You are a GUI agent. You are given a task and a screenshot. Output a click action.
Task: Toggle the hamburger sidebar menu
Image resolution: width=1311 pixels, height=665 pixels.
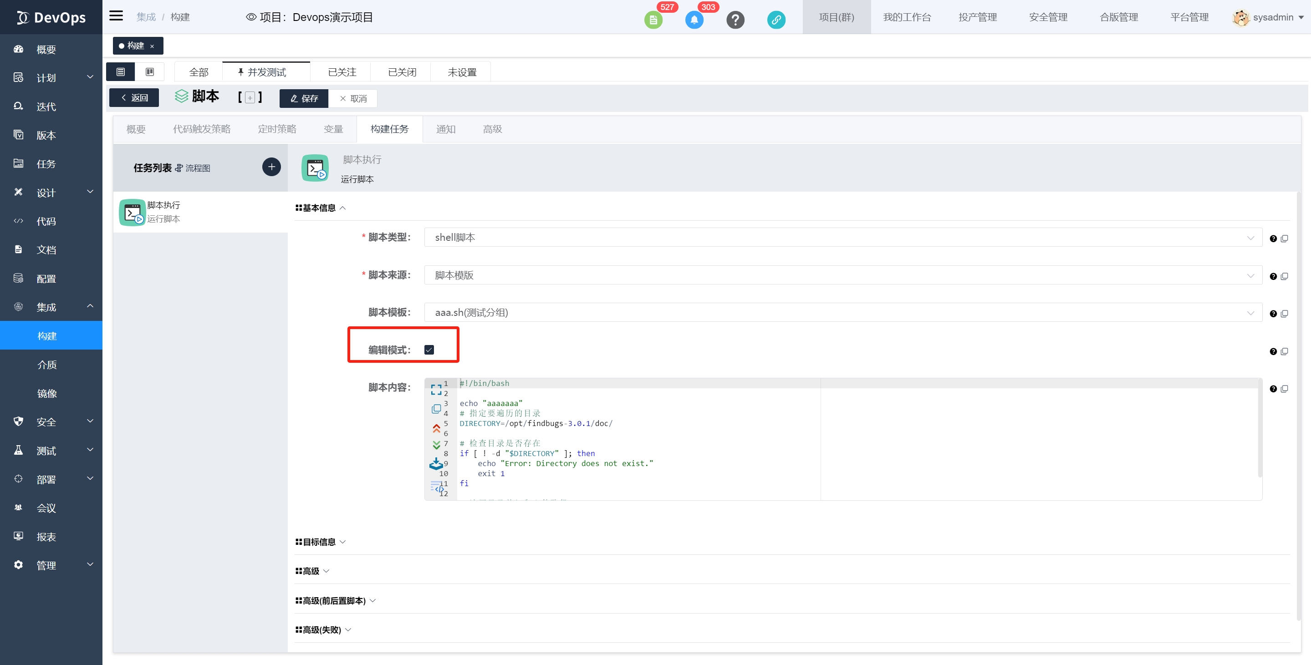click(x=116, y=16)
